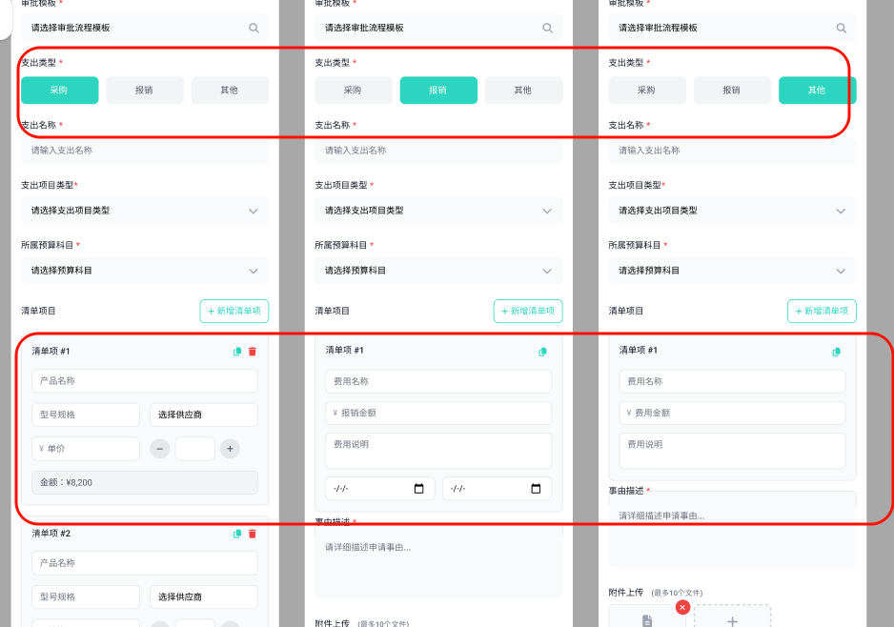Open 选择供应商 selector in 清单项 #1

pyautogui.click(x=203, y=415)
